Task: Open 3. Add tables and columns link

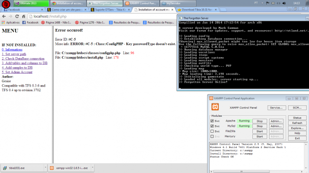Action: [x=25, y=63]
